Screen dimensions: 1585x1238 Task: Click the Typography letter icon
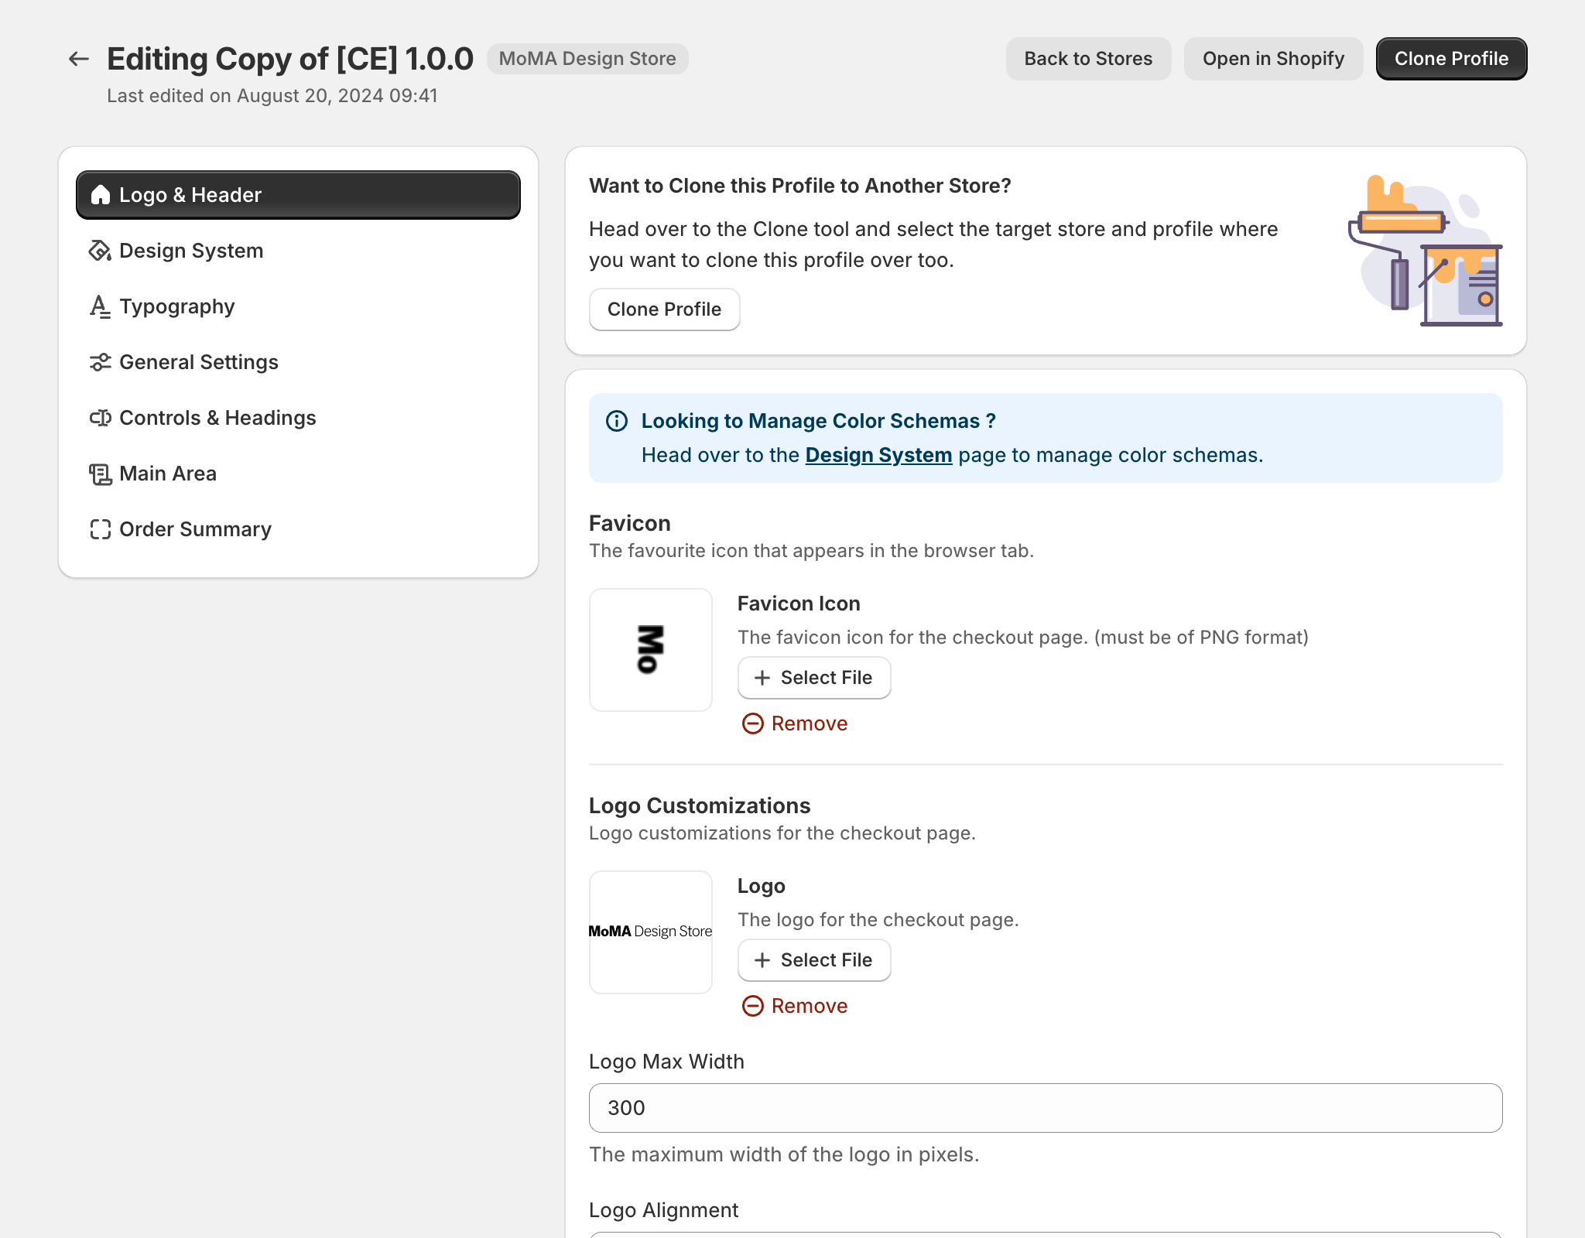tap(100, 306)
